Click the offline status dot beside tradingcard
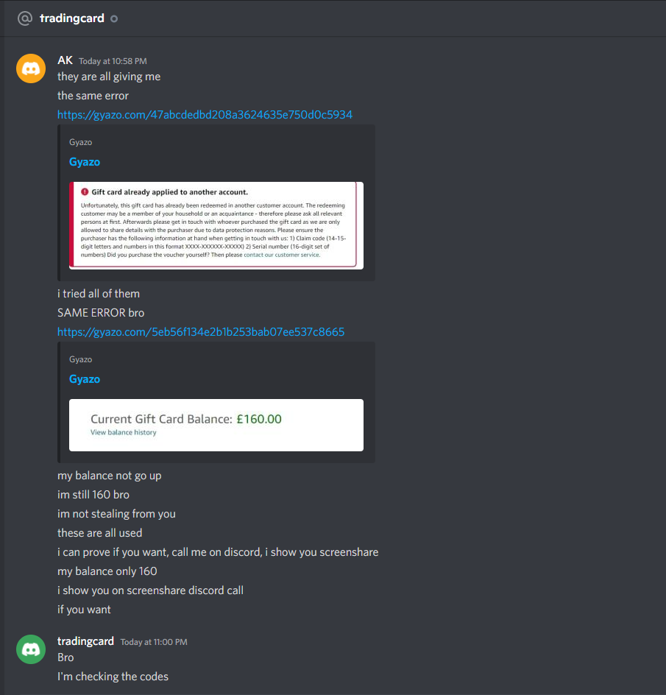Screen dimensions: 666x695 coord(114,18)
